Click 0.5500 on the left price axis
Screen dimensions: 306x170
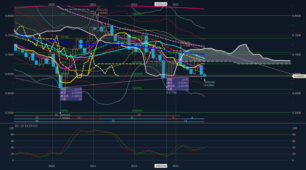10,113
